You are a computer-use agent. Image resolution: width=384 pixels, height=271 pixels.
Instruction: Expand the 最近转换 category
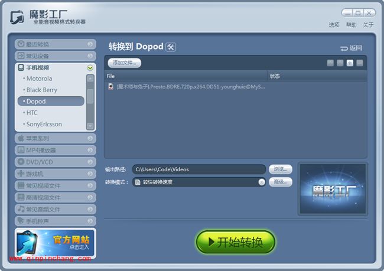click(90, 44)
